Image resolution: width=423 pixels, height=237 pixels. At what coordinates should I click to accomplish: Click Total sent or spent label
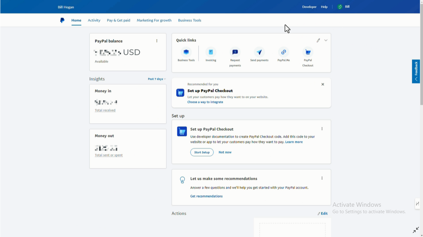(x=109, y=155)
